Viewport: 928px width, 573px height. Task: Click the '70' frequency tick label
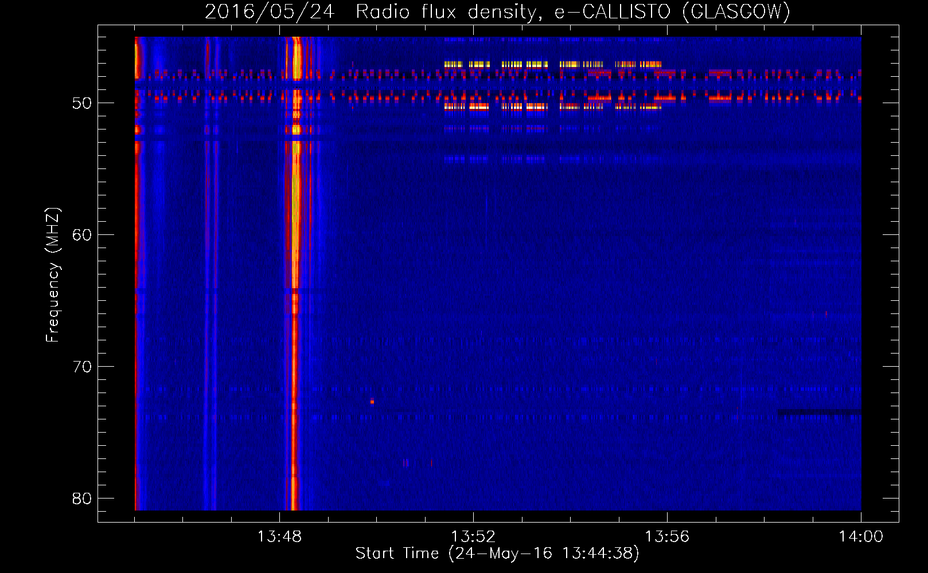click(82, 366)
